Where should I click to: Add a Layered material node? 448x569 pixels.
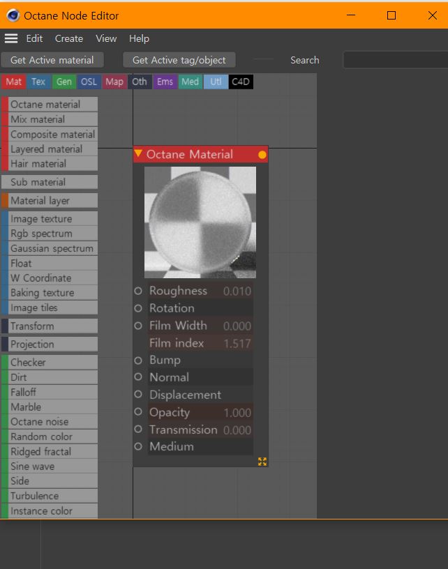50,149
